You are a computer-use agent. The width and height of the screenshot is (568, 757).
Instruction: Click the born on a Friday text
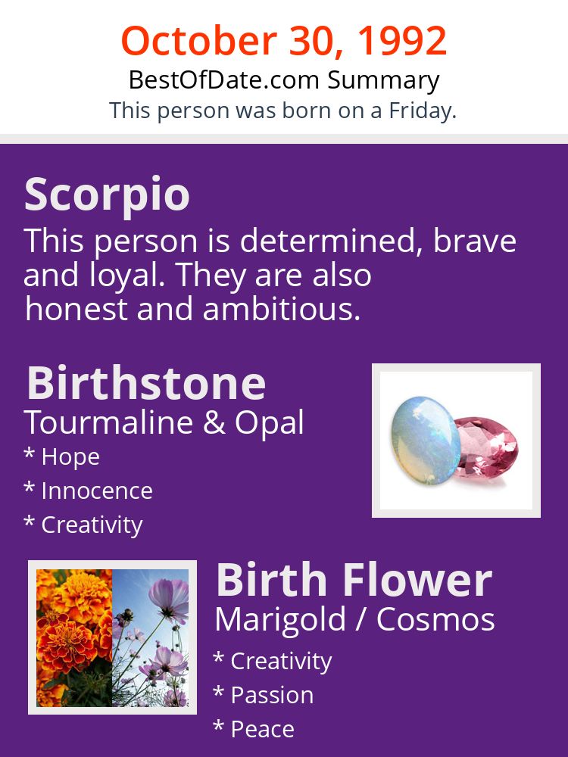(282, 111)
